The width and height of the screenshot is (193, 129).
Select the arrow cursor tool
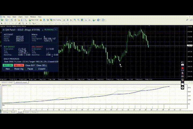[2, 23]
